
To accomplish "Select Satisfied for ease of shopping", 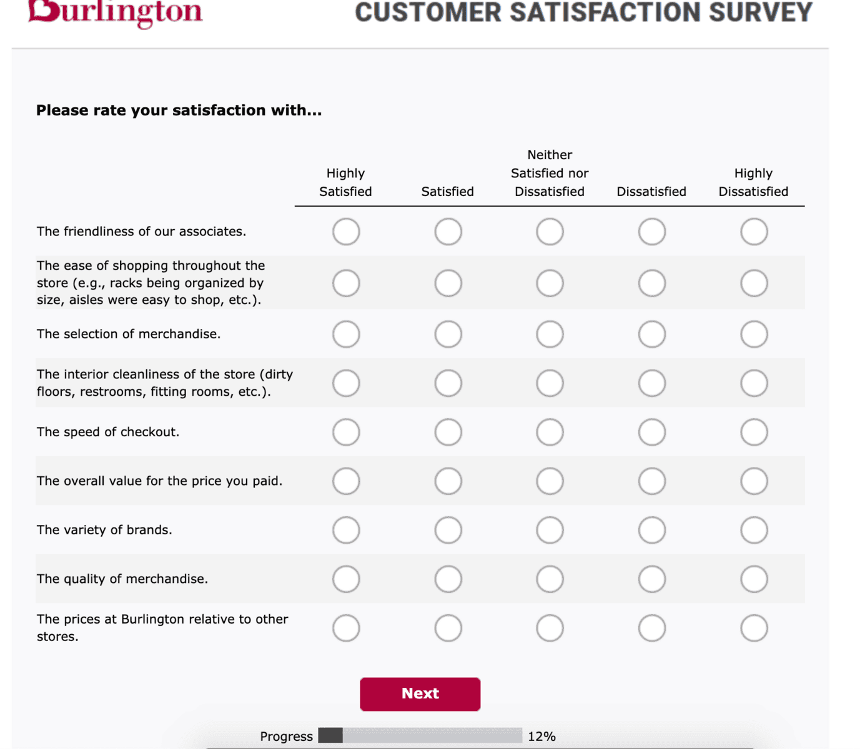I will 448,283.
